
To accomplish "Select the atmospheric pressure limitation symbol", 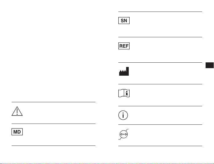I will click(x=124, y=134).
